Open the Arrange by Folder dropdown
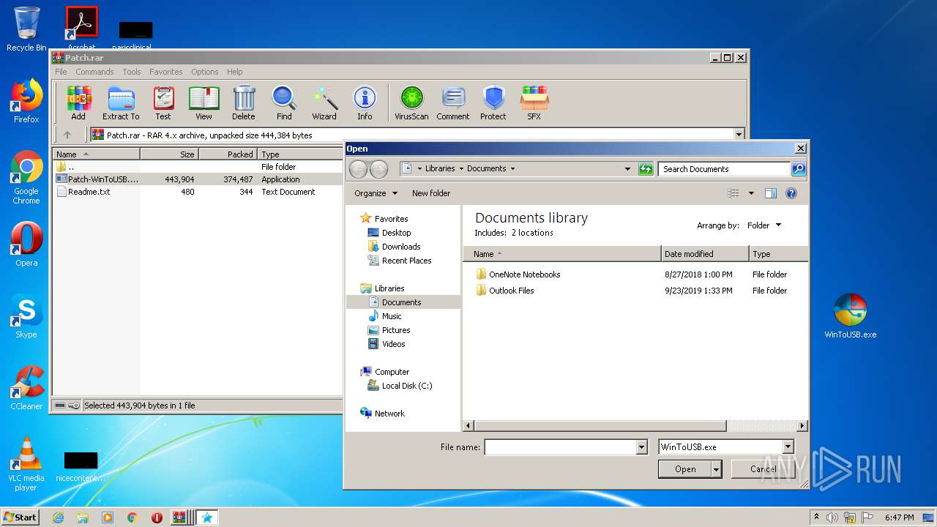Screen dimensions: 937x527 pos(764,225)
